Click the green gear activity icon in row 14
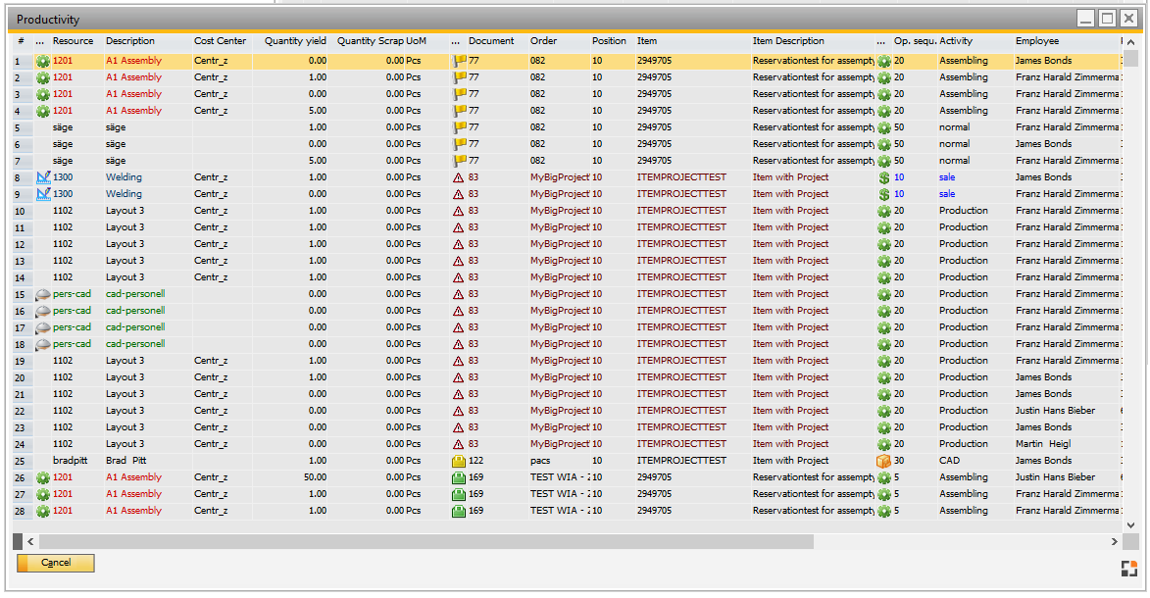Image resolution: width=1150 pixels, height=598 pixels. tap(884, 277)
